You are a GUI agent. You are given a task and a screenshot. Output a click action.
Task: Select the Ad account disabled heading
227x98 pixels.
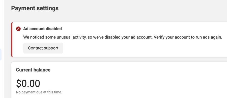point(42,29)
